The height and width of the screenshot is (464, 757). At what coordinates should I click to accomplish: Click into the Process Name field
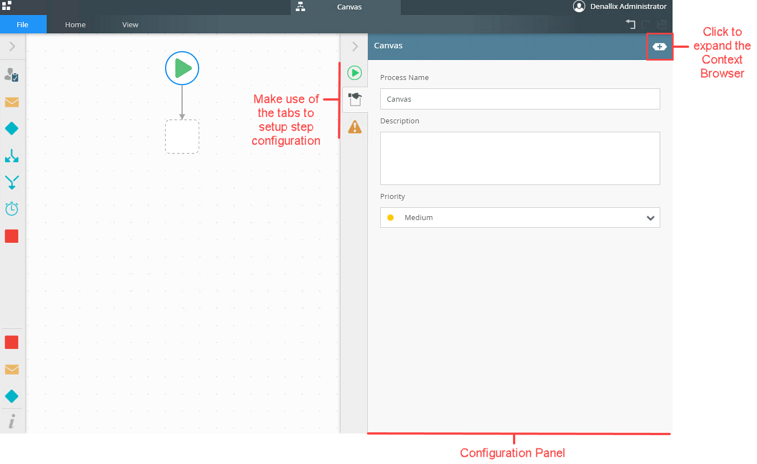pyautogui.click(x=520, y=99)
